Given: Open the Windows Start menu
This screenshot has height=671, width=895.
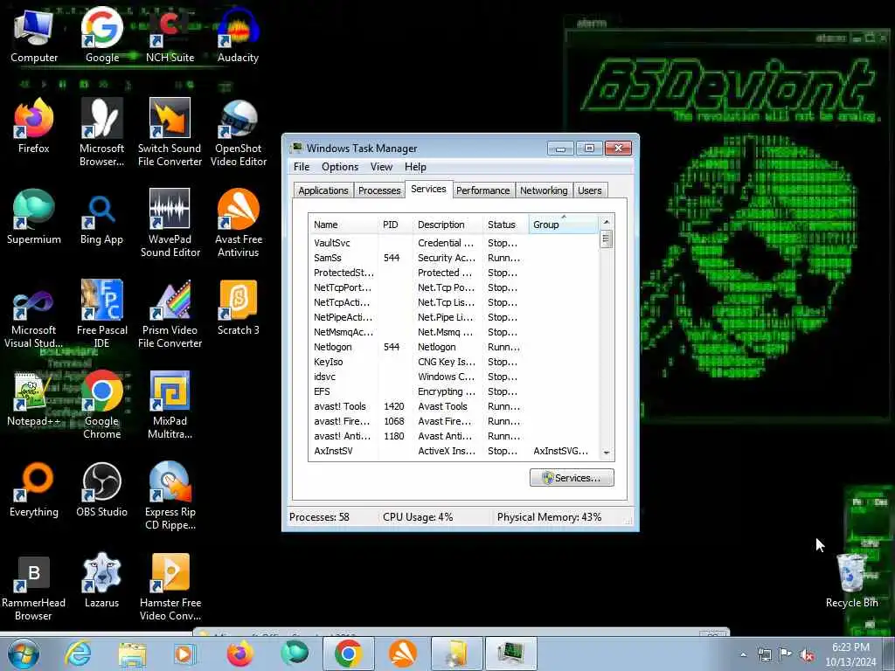Looking at the screenshot, I should [24, 654].
